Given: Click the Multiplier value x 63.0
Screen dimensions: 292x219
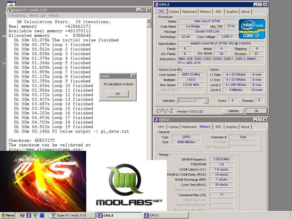Looking at the screenshot, I should (191, 80).
